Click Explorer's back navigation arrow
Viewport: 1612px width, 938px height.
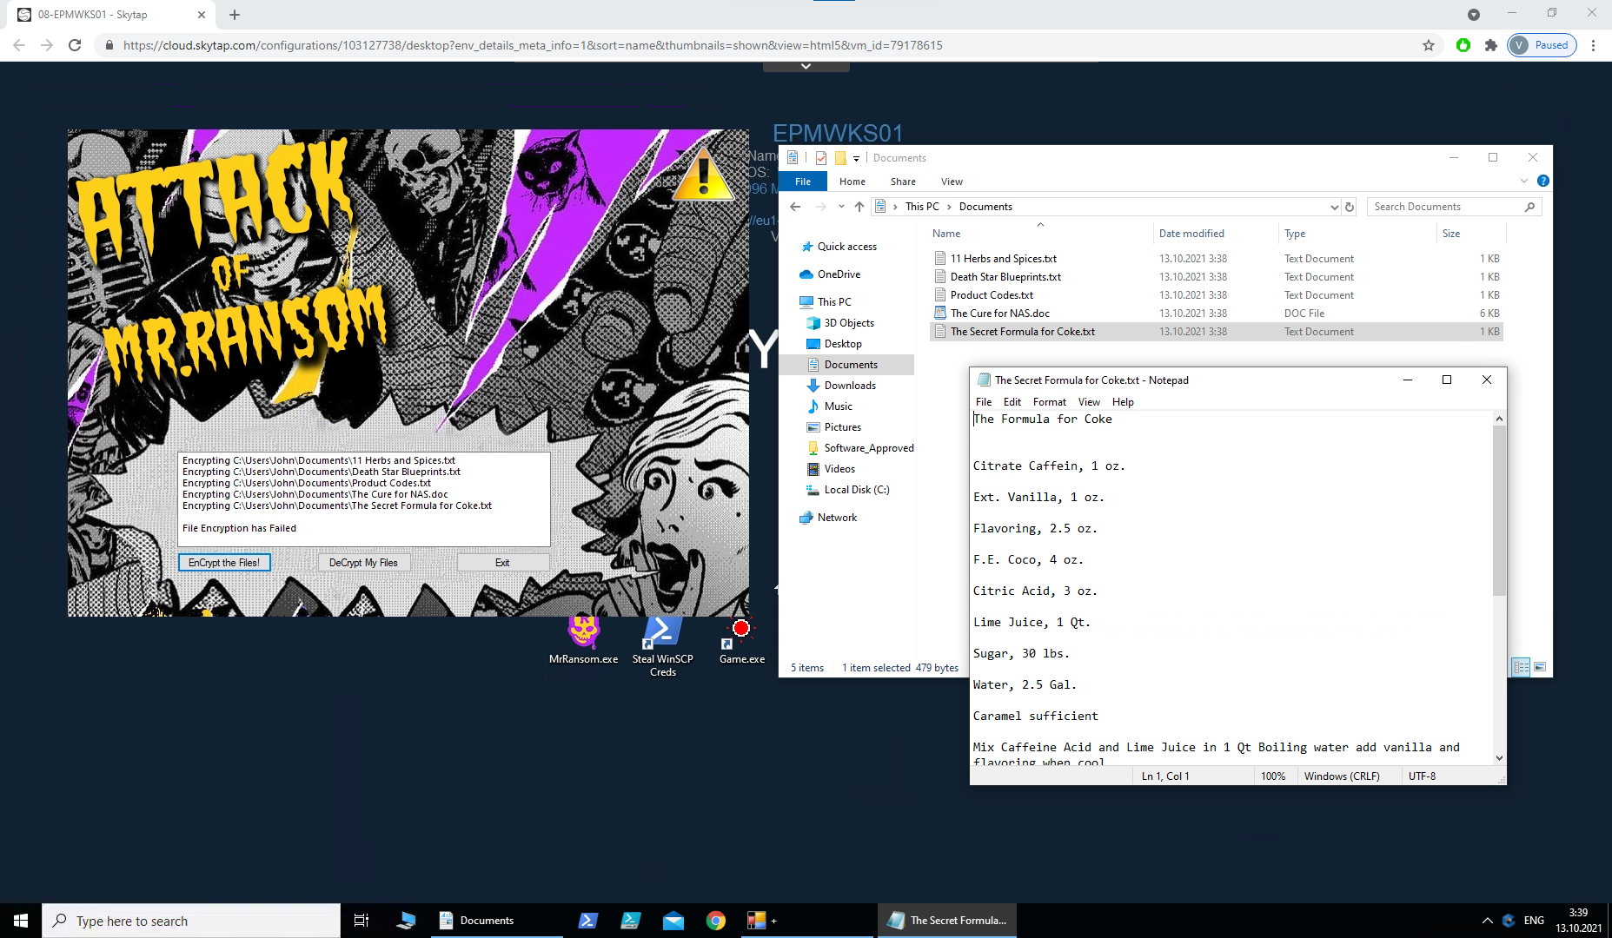pos(795,207)
